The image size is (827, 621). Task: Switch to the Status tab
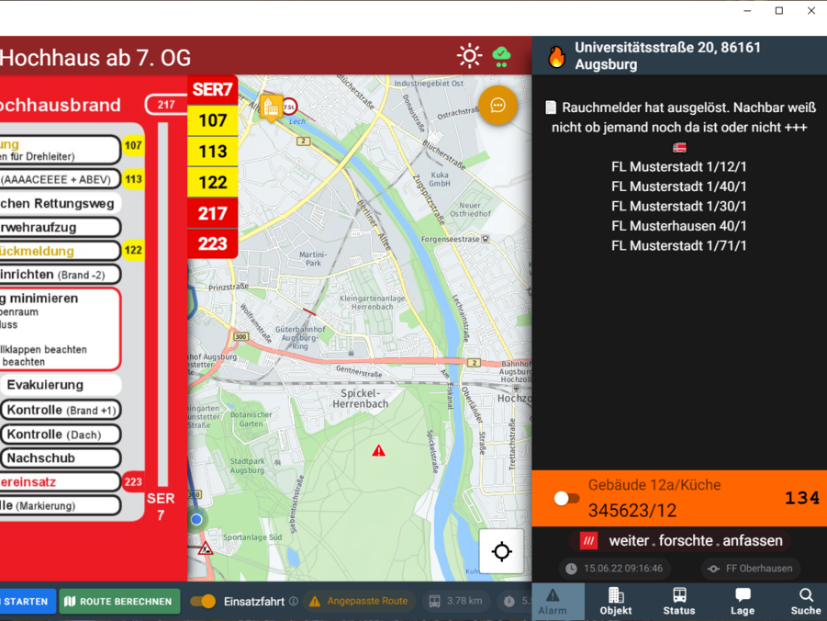[679, 602]
